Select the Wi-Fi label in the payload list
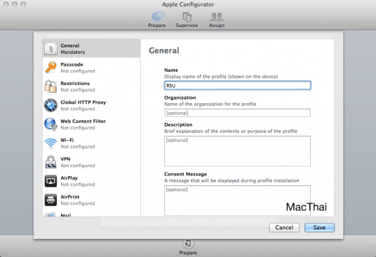Viewport: 376px width, 257px height. click(x=67, y=140)
